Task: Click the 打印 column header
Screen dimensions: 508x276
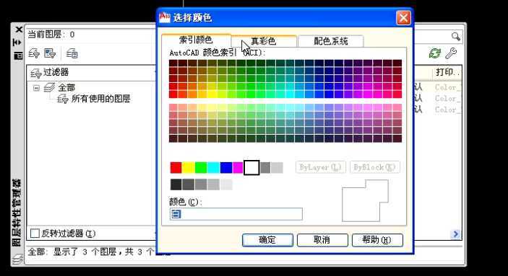Action: 447,72
